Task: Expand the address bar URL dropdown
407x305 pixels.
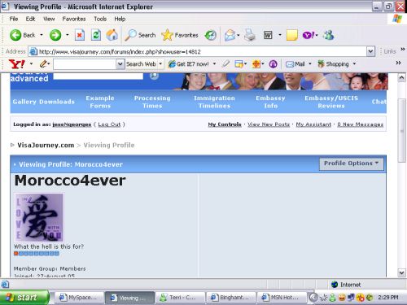Action: 370,51
